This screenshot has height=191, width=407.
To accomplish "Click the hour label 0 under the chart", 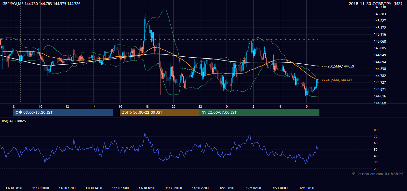I will 227,106.
